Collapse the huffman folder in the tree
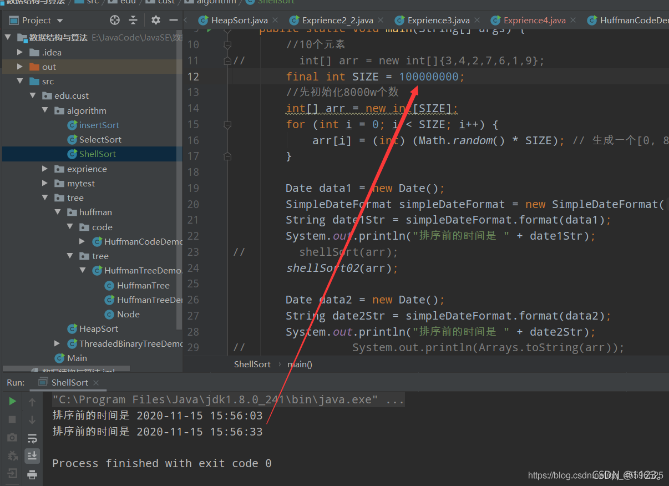The width and height of the screenshot is (669, 486). pyautogui.click(x=58, y=212)
